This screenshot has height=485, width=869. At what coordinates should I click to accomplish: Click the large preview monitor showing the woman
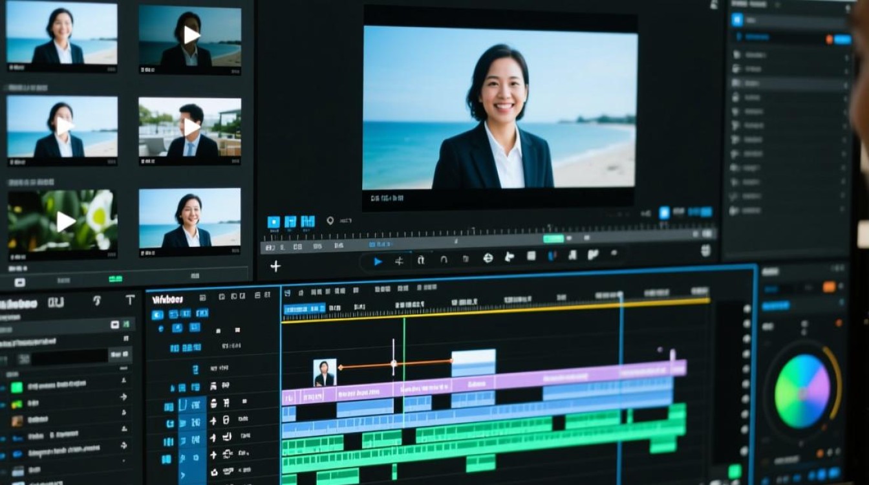(500, 107)
